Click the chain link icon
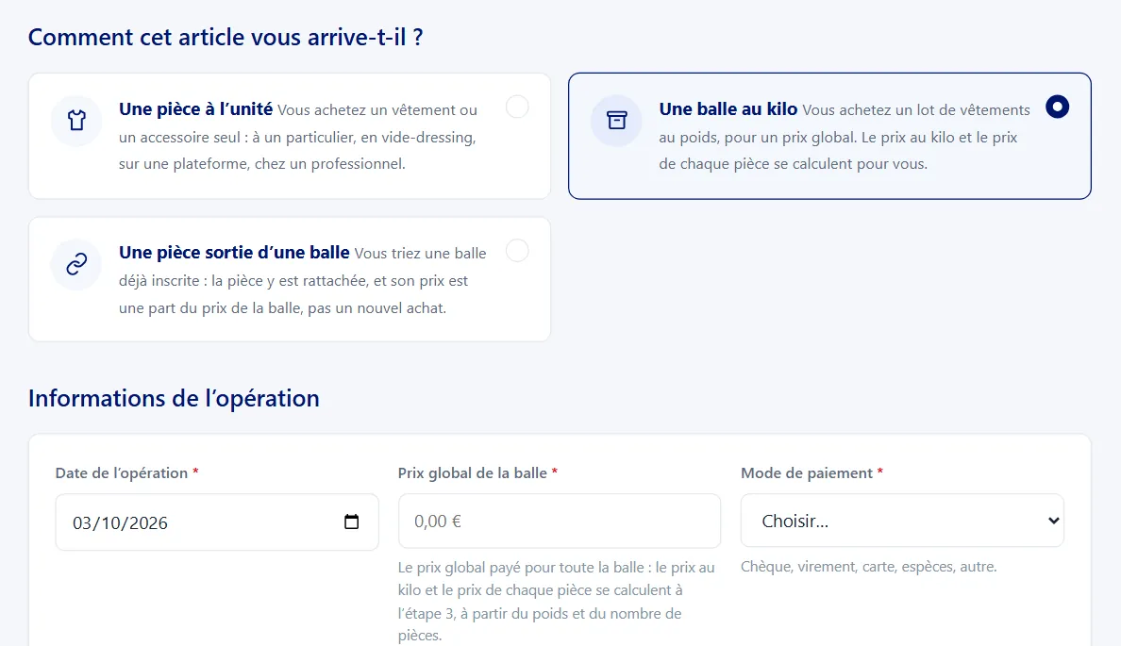This screenshot has width=1121, height=646. coord(76,264)
